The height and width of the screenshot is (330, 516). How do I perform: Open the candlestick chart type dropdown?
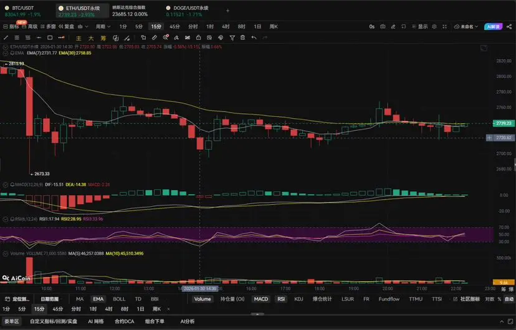[83, 27]
